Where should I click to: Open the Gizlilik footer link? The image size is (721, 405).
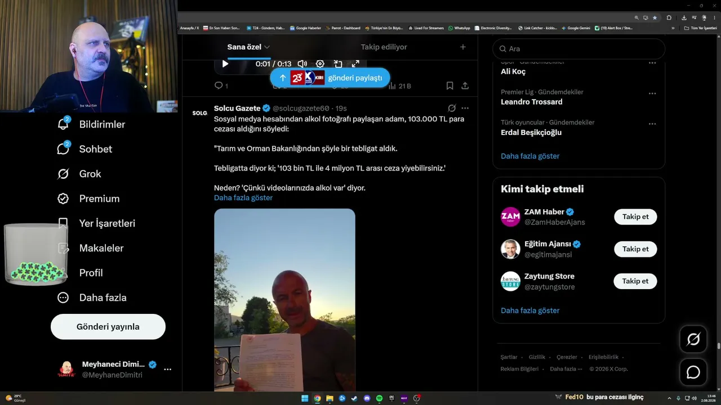point(537,357)
